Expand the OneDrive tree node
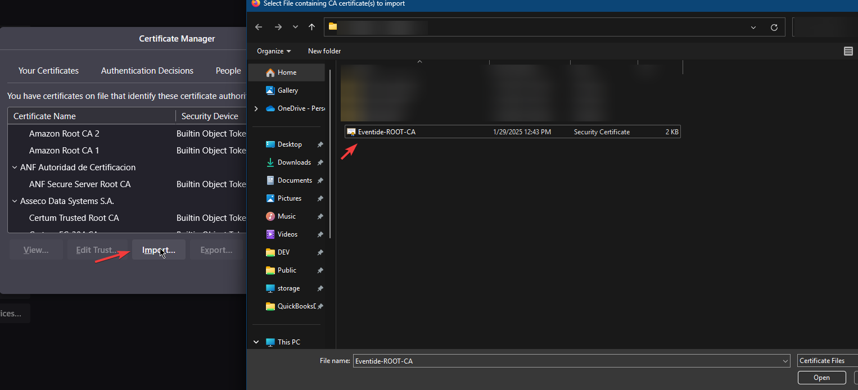The image size is (858, 390). pos(256,108)
